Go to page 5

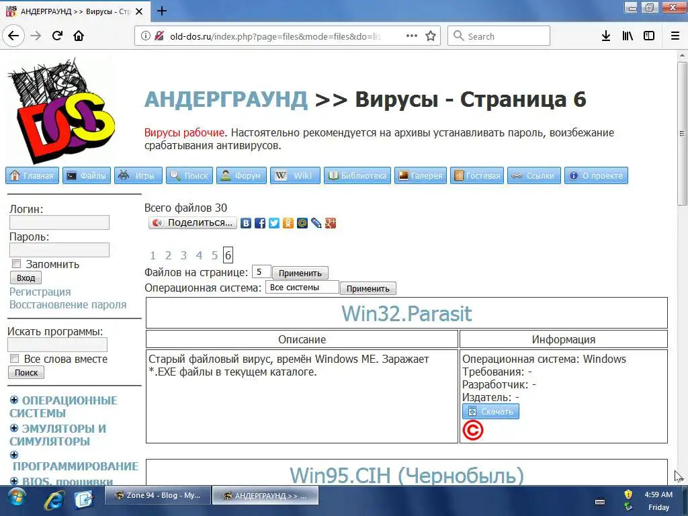214,255
